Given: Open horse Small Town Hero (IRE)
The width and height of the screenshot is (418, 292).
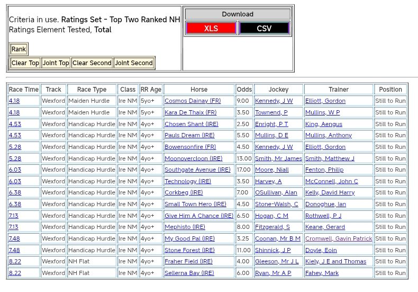Looking at the screenshot, I should pyautogui.click(x=195, y=205).
